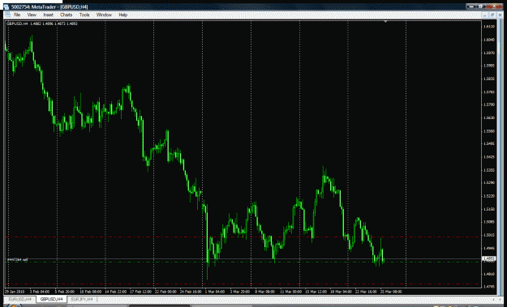
Task: Click the chart tabs scroll arrow at right
Action: (x=501, y=299)
